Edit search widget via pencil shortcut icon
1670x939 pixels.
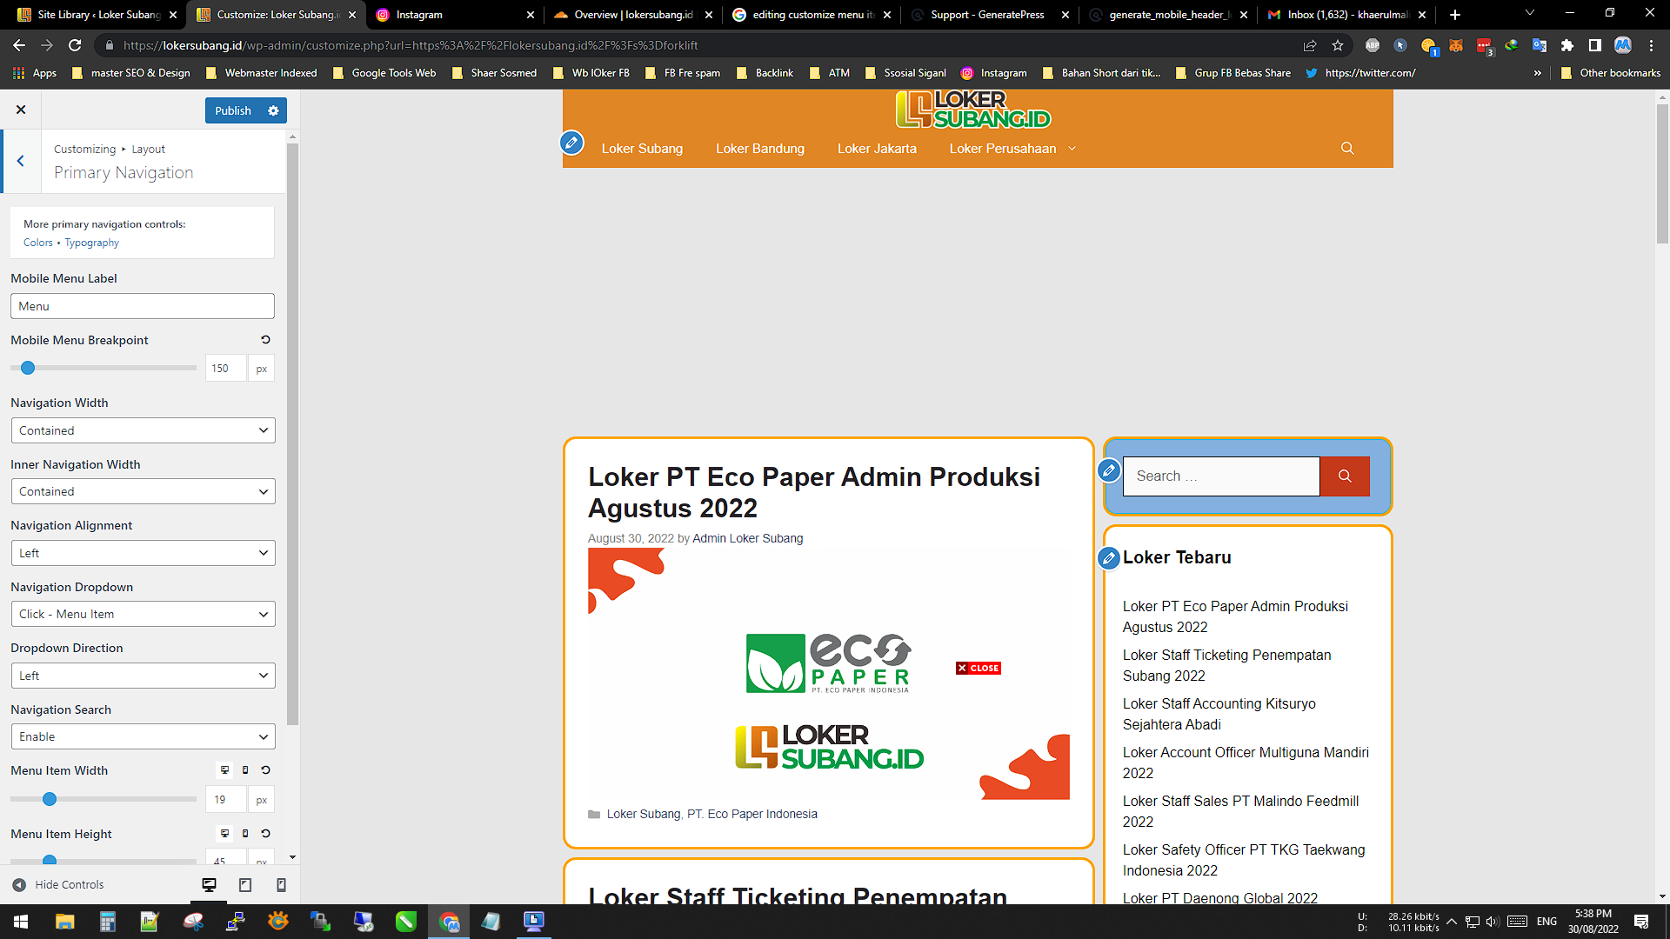click(x=1109, y=470)
